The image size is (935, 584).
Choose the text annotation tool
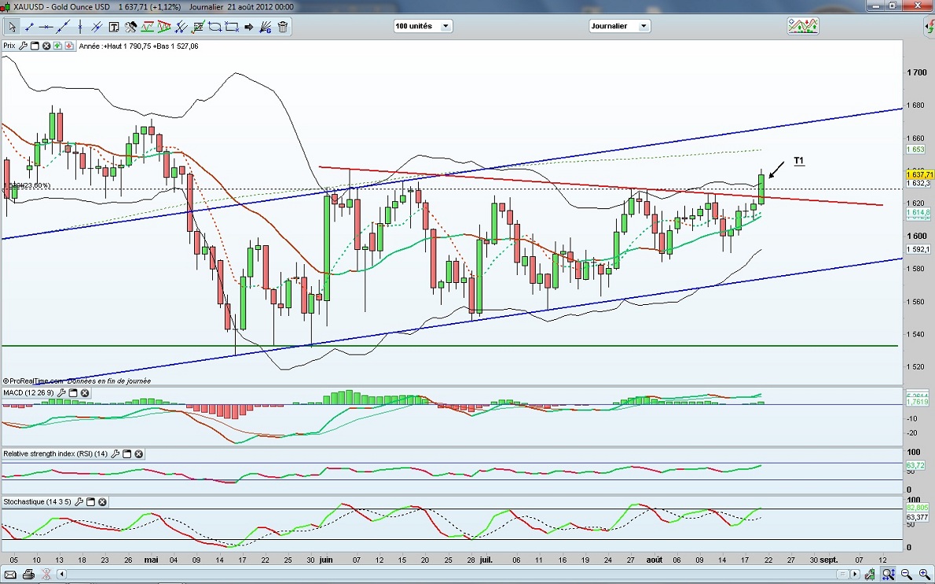point(114,27)
